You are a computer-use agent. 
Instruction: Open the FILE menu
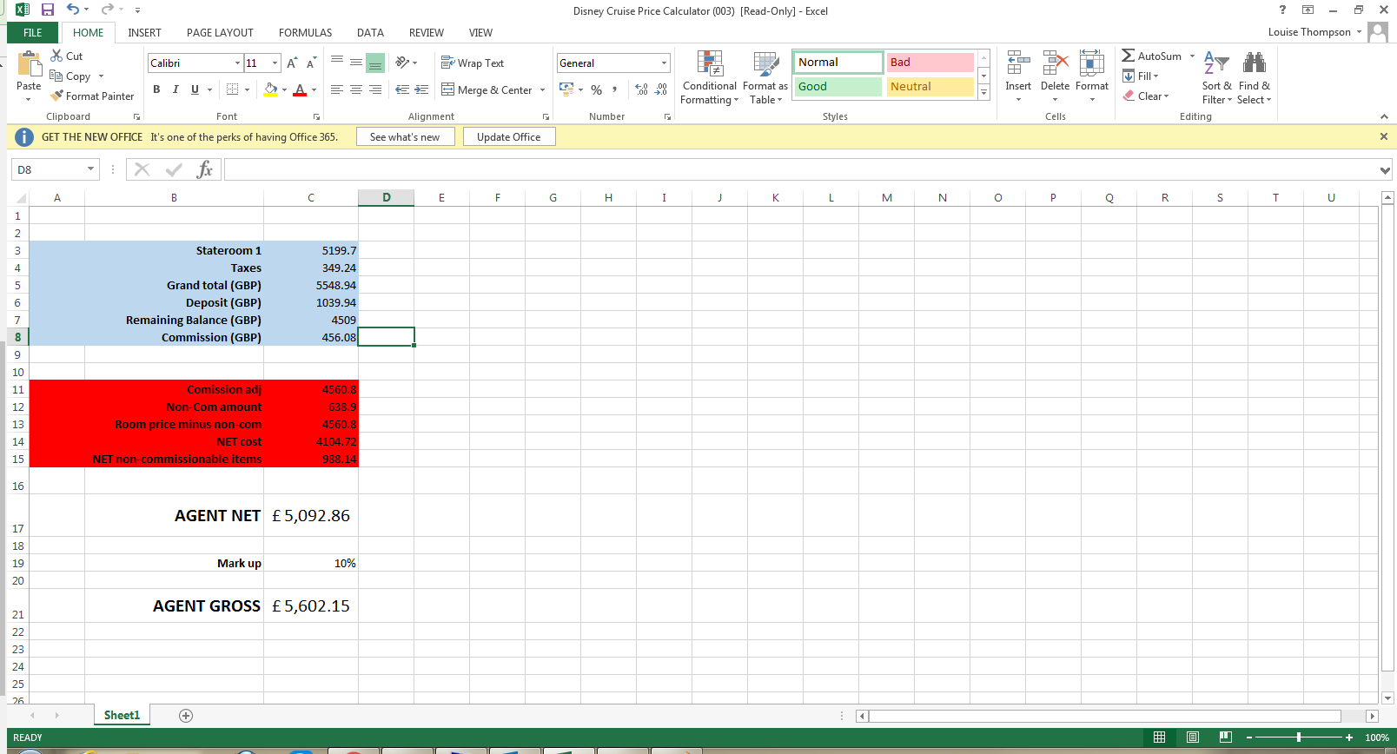pos(33,32)
